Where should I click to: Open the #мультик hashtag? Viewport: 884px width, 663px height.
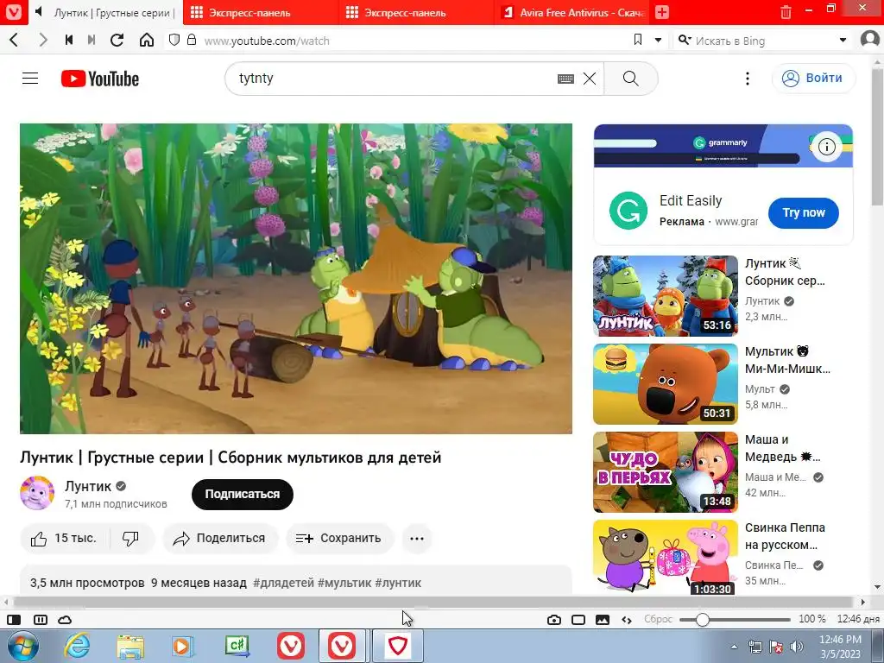click(344, 583)
